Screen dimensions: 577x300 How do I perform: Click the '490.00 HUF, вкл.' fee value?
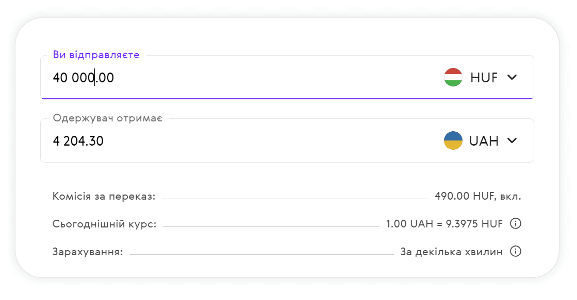pyautogui.click(x=478, y=196)
